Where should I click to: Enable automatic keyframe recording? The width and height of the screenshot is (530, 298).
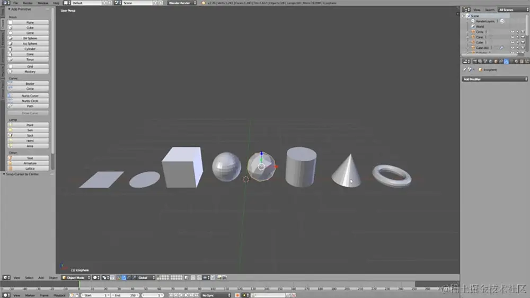point(237,295)
